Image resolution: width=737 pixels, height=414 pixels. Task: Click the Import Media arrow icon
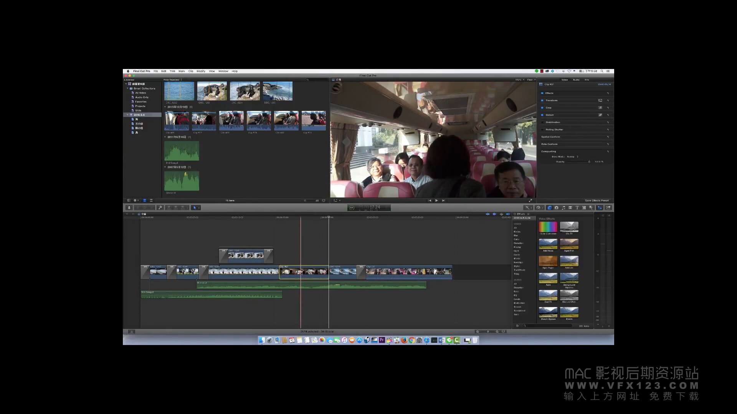129,207
